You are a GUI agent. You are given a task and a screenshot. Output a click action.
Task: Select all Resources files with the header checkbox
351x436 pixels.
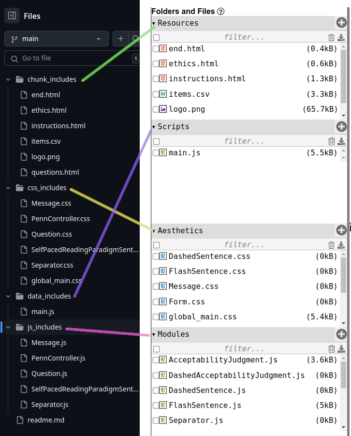pyautogui.click(x=156, y=37)
